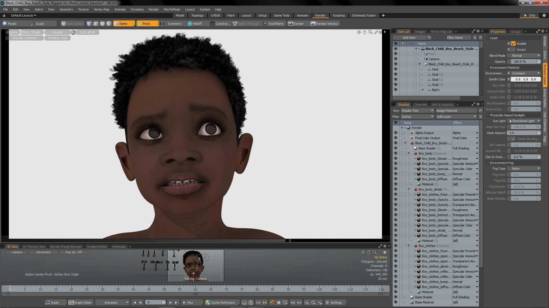Viewport: 549px width, 308px height.
Task: Open the Fog Type dropdown
Action: point(525,169)
